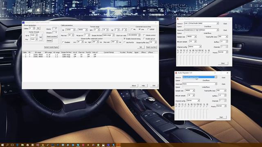The height and width of the screenshot is (147, 262).
Task: Open the SR minimum 22050 dropdown
Action: coord(70,30)
